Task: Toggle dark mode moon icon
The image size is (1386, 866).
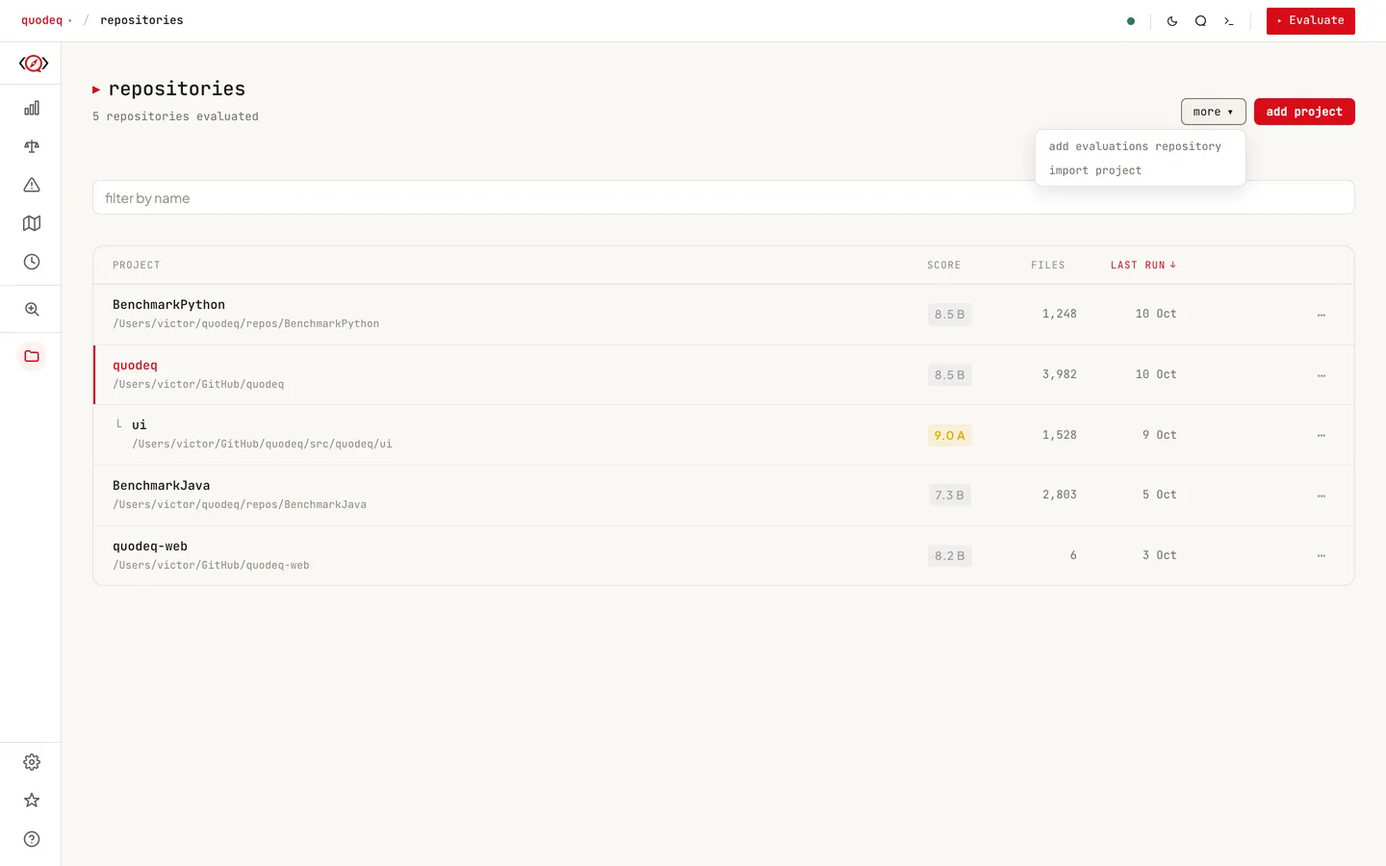Action: (x=1172, y=21)
